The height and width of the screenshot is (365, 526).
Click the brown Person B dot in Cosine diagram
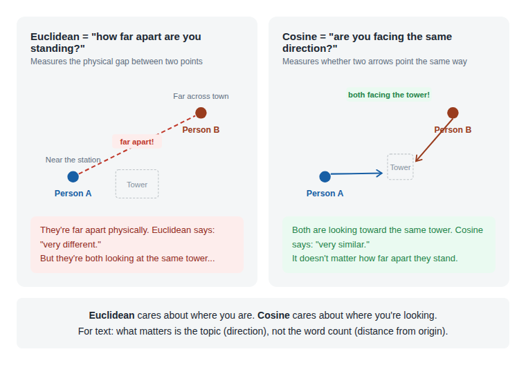coord(453,113)
